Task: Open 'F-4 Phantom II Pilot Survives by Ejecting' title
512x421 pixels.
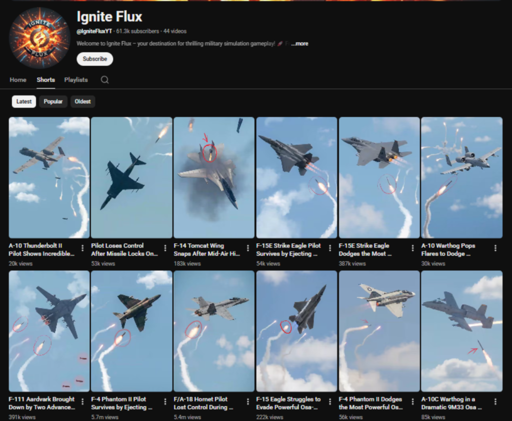Action: click(119, 403)
